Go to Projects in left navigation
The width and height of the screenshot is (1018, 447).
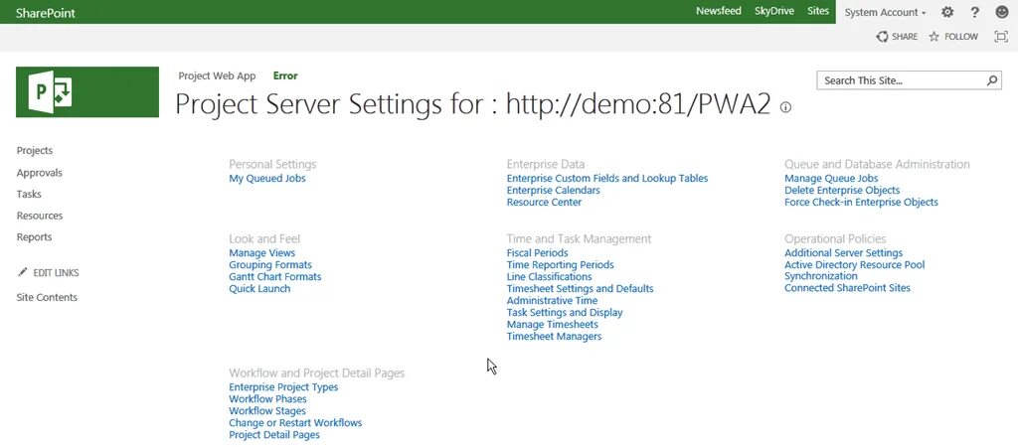pos(35,151)
